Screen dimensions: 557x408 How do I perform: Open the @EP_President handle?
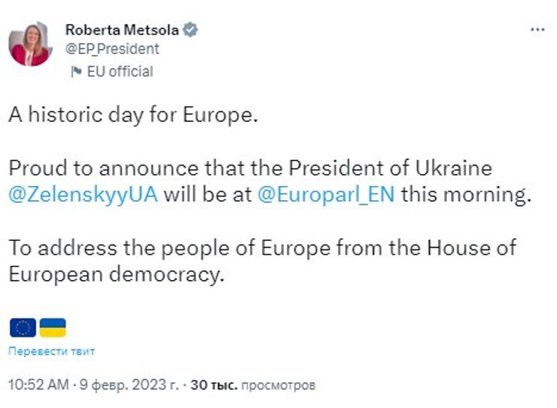point(112,49)
